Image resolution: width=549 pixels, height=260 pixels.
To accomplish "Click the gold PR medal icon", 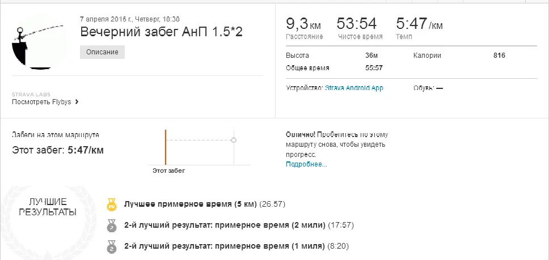I will (111, 204).
